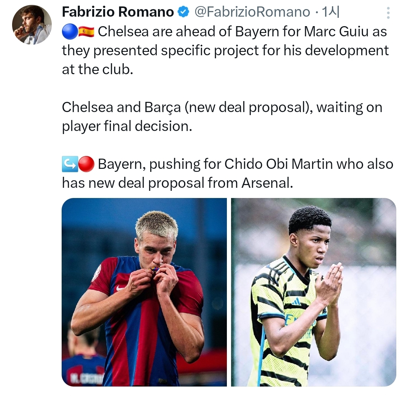The width and height of the screenshot is (408, 396).
Task: Click the "player final decision." line
Action: click(x=127, y=126)
